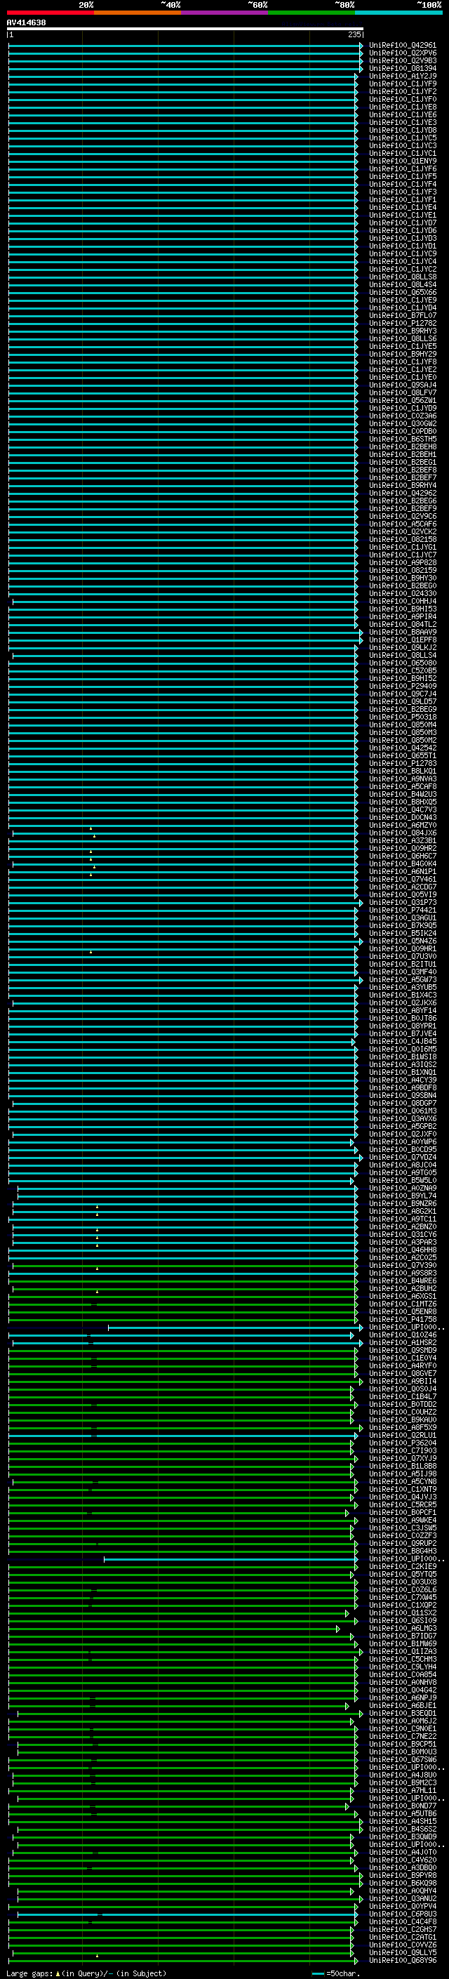Viewport: 449px width, 1979px height.
Task: Select the UniRef100_Q1ENY9 label
Action: (402, 161)
